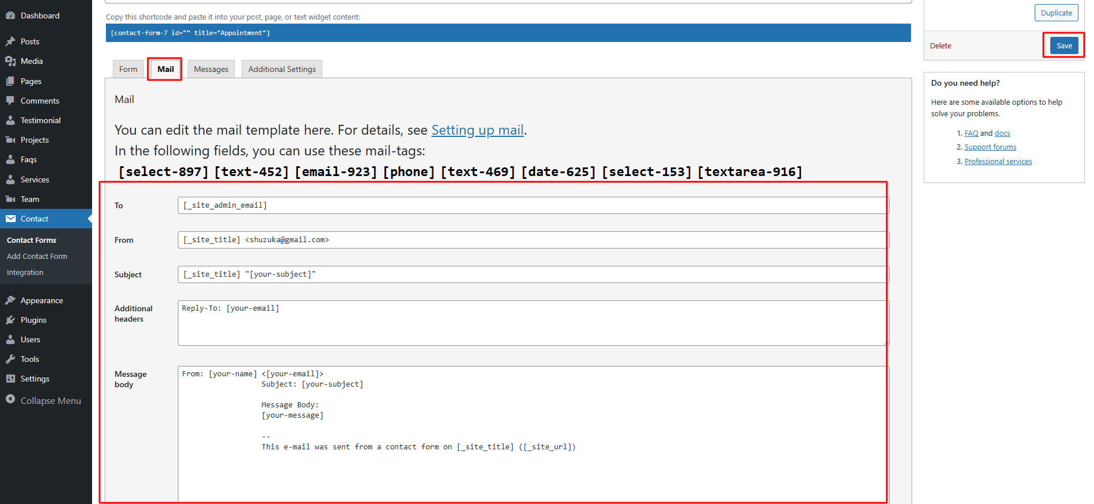Click the Comments speech bubble icon
1094x504 pixels.
pyautogui.click(x=10, y=101)
